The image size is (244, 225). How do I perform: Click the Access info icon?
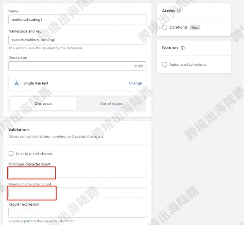[179, 11]
